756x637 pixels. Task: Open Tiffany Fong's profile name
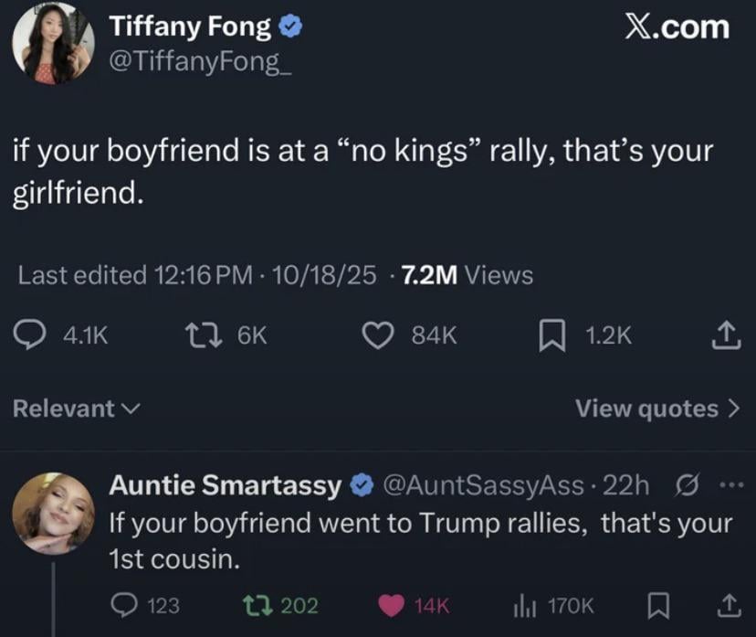pos(190,27)
